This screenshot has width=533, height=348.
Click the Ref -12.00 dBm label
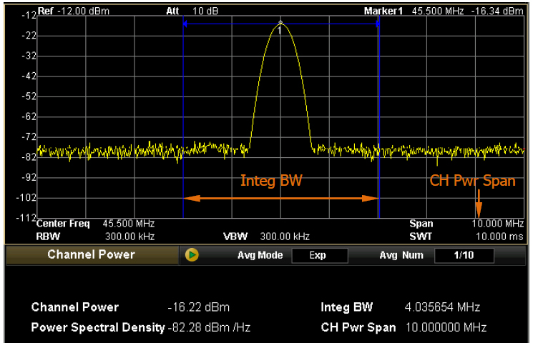pos(74,11)
